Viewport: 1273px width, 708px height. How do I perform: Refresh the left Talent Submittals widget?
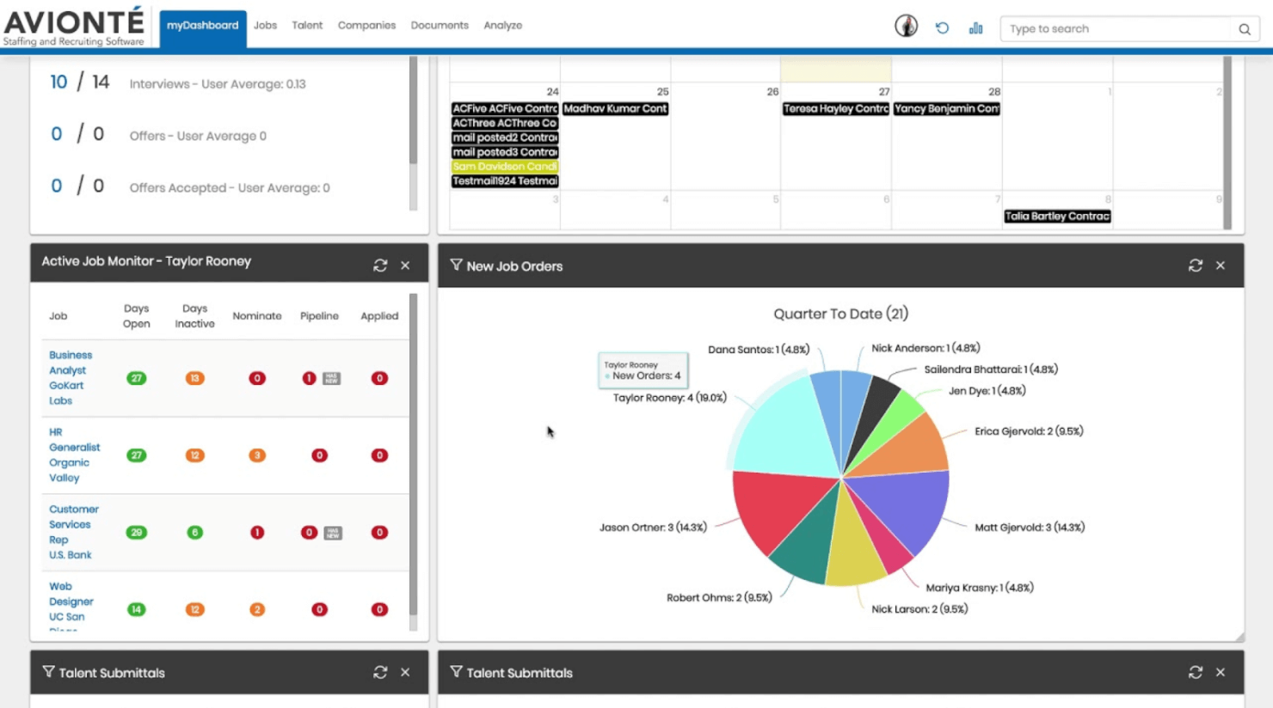point(380,672)
